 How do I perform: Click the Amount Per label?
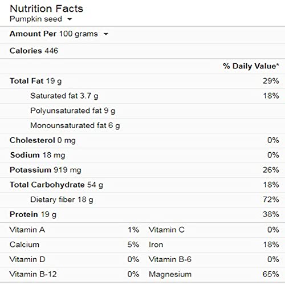click(33, 34)
